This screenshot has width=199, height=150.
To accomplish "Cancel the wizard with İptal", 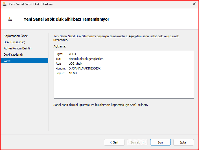I will (183, 142).
